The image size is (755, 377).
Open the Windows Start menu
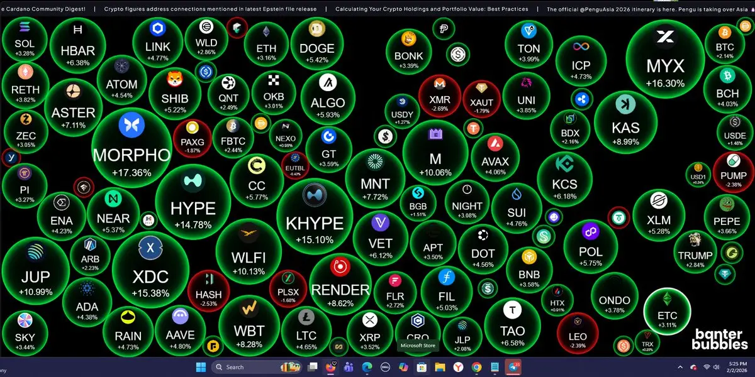pos(200,366)
